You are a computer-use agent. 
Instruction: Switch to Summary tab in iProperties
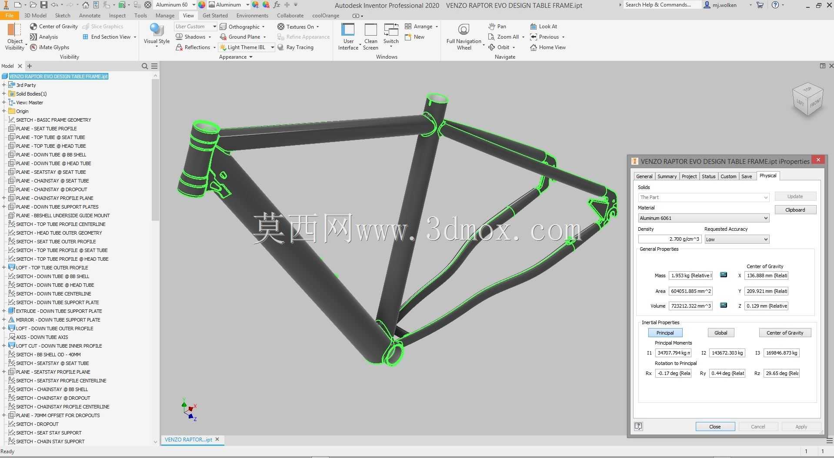[x=667, y=176]
